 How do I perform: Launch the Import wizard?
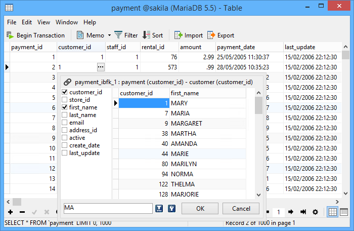click(189, 35)
